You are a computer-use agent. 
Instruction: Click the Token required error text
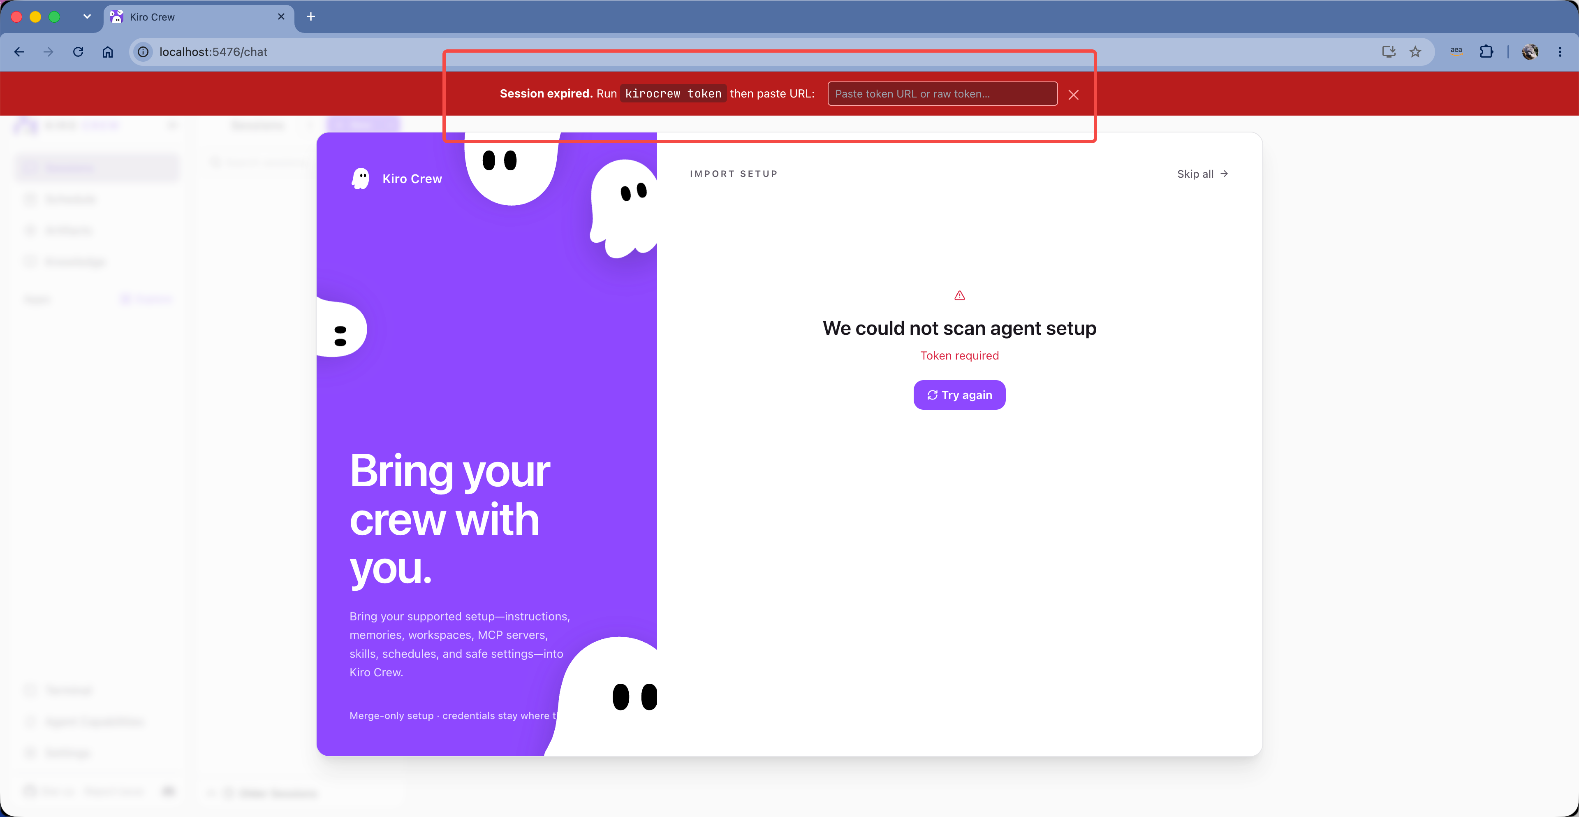[959, 356]
